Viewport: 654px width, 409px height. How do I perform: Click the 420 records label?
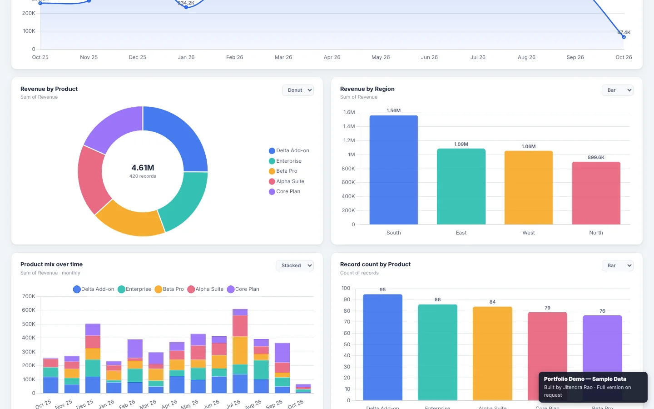(143, 176)
